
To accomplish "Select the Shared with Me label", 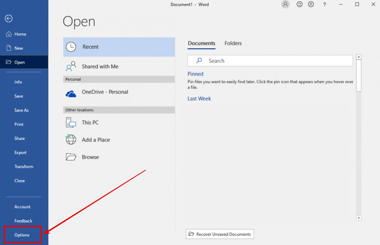I will click(100, 66).
